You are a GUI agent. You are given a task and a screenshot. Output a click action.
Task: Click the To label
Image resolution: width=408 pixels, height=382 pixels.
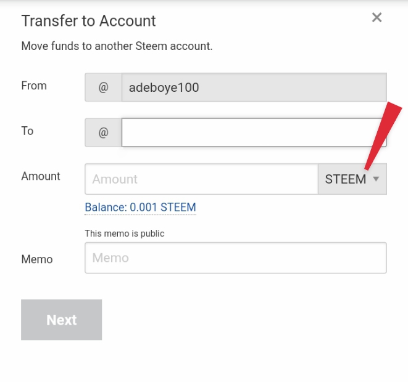pos(27,131)
